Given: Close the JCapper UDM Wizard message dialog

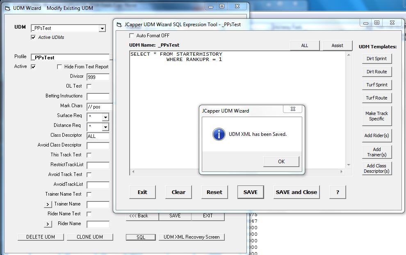Looking at the screenshot, I should tap(293, 109).
